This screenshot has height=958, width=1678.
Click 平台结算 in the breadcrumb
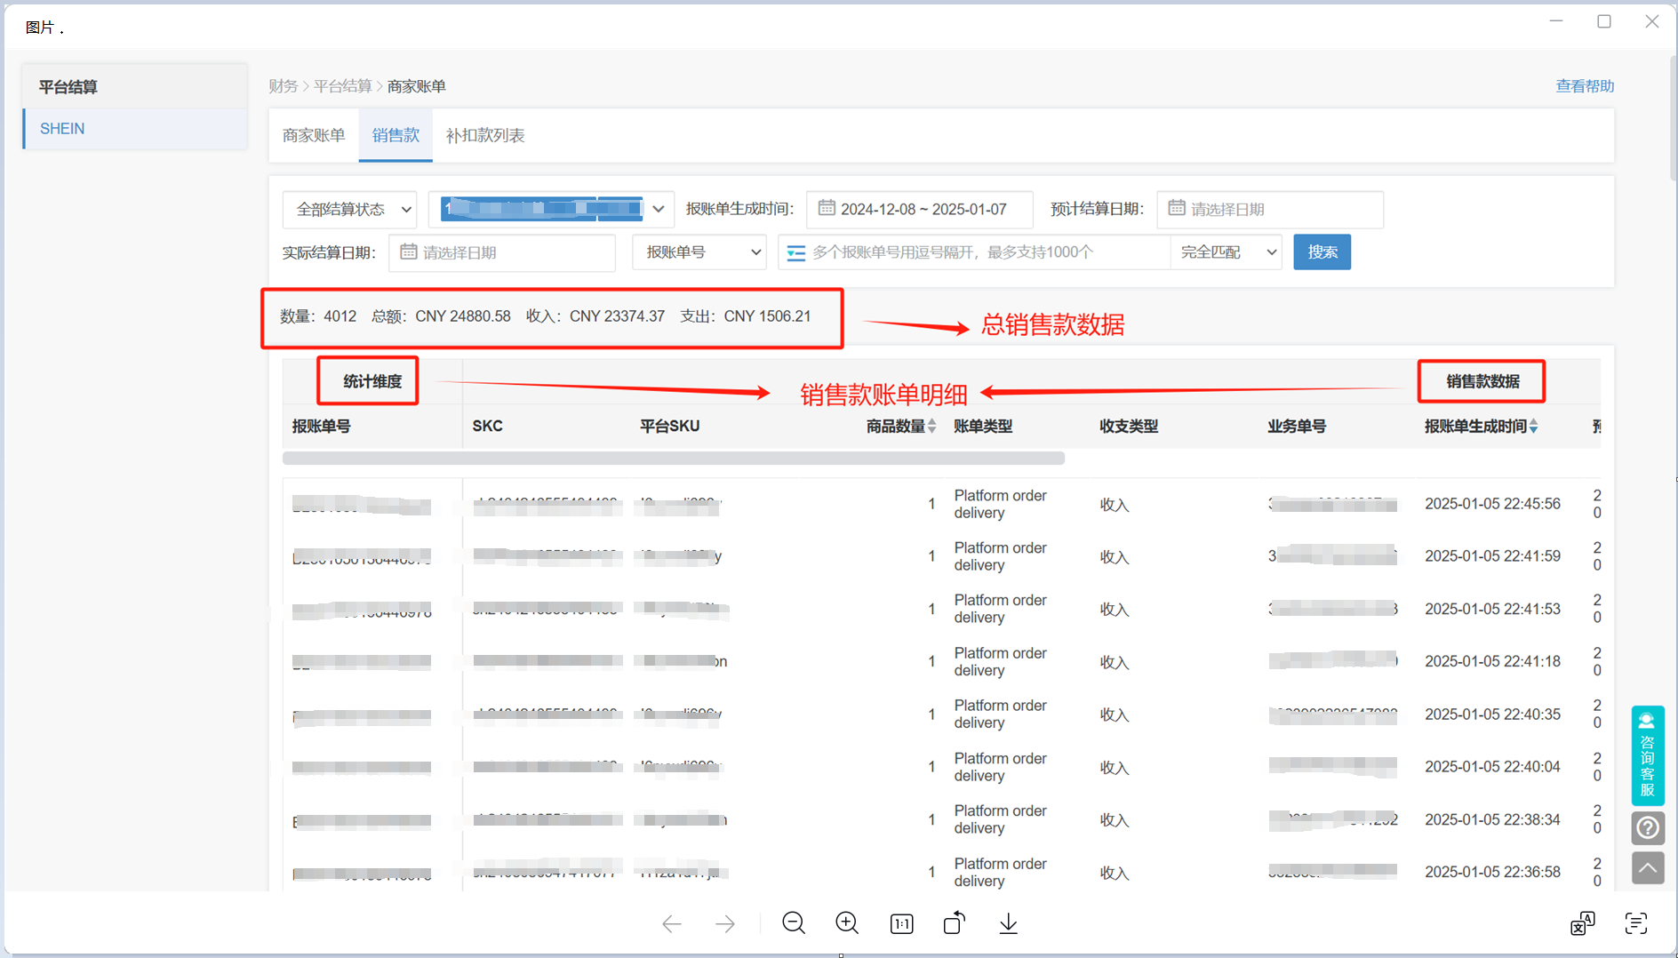tap(342, 86)
